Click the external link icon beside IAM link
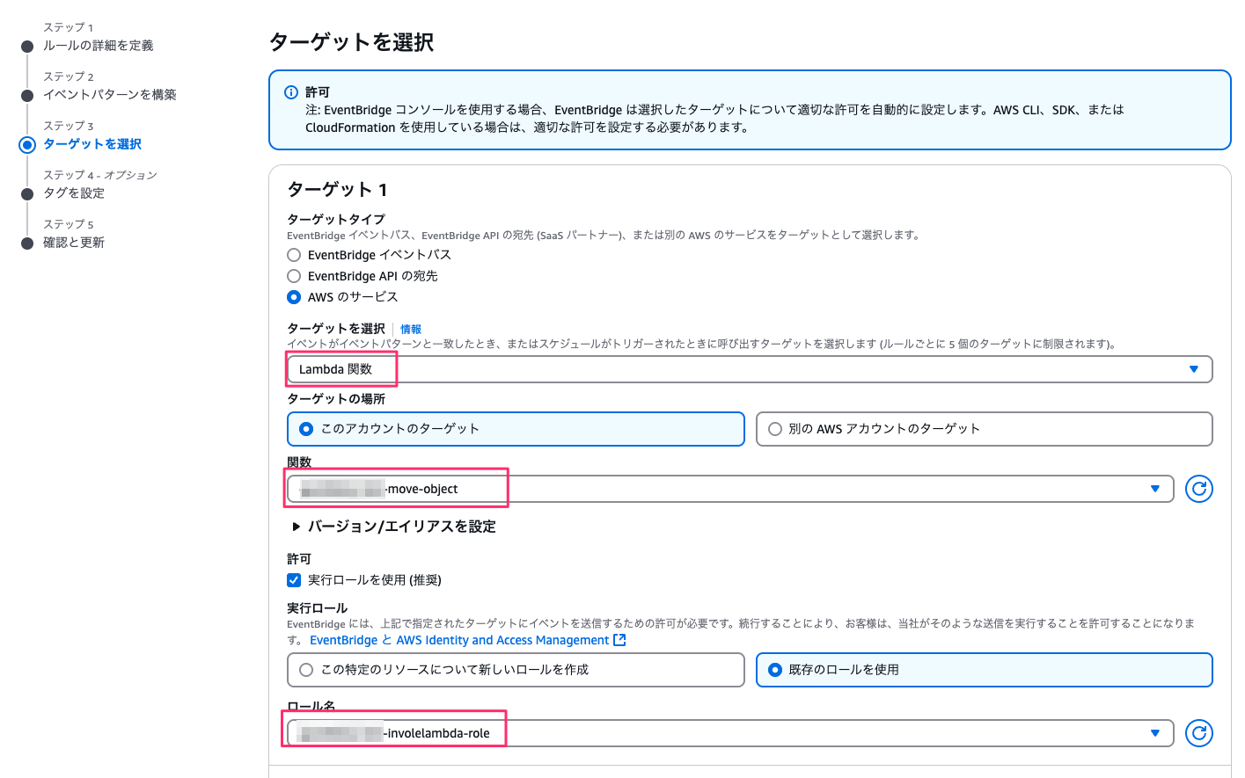This screenshot has width=1245, height=778. coord(619,640)
